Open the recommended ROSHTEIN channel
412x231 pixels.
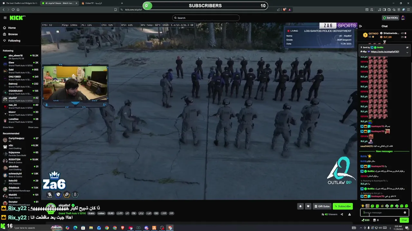(x=21, y=161)
